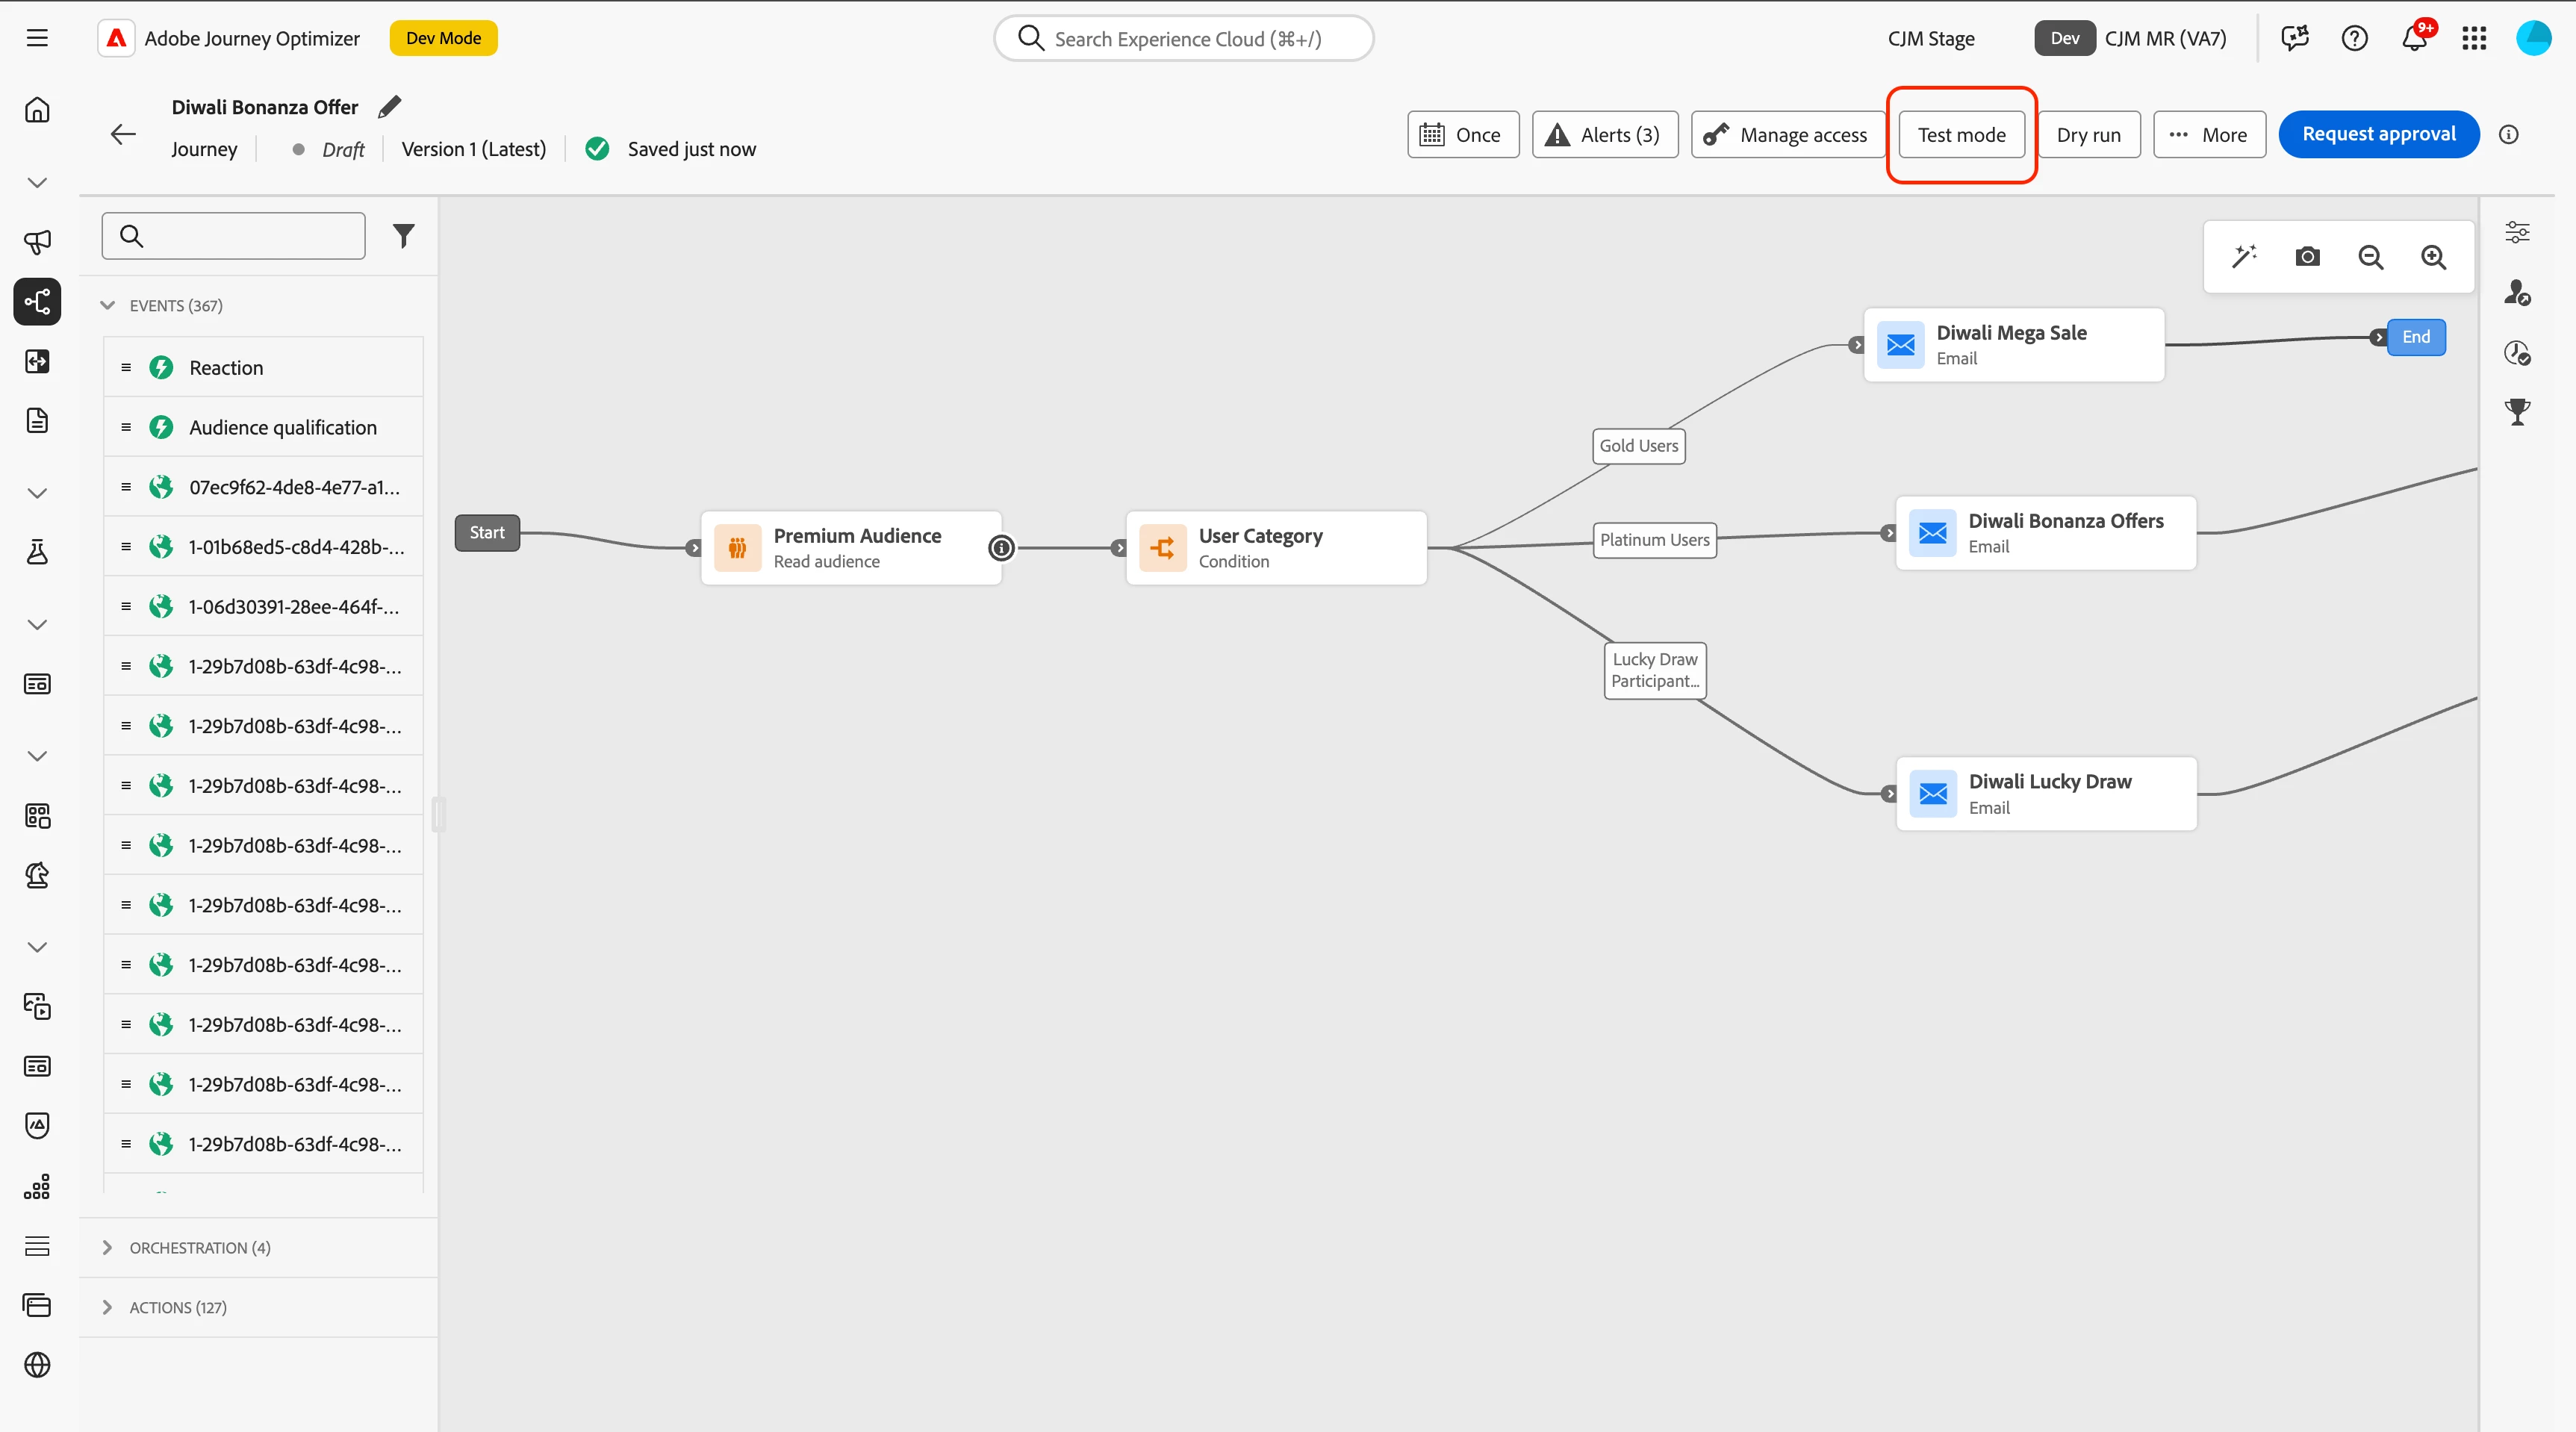The width and height of the screenshot is (2576, 1432).
Task: Edit journey name with pencil icon
Action: tap(390, 107)
